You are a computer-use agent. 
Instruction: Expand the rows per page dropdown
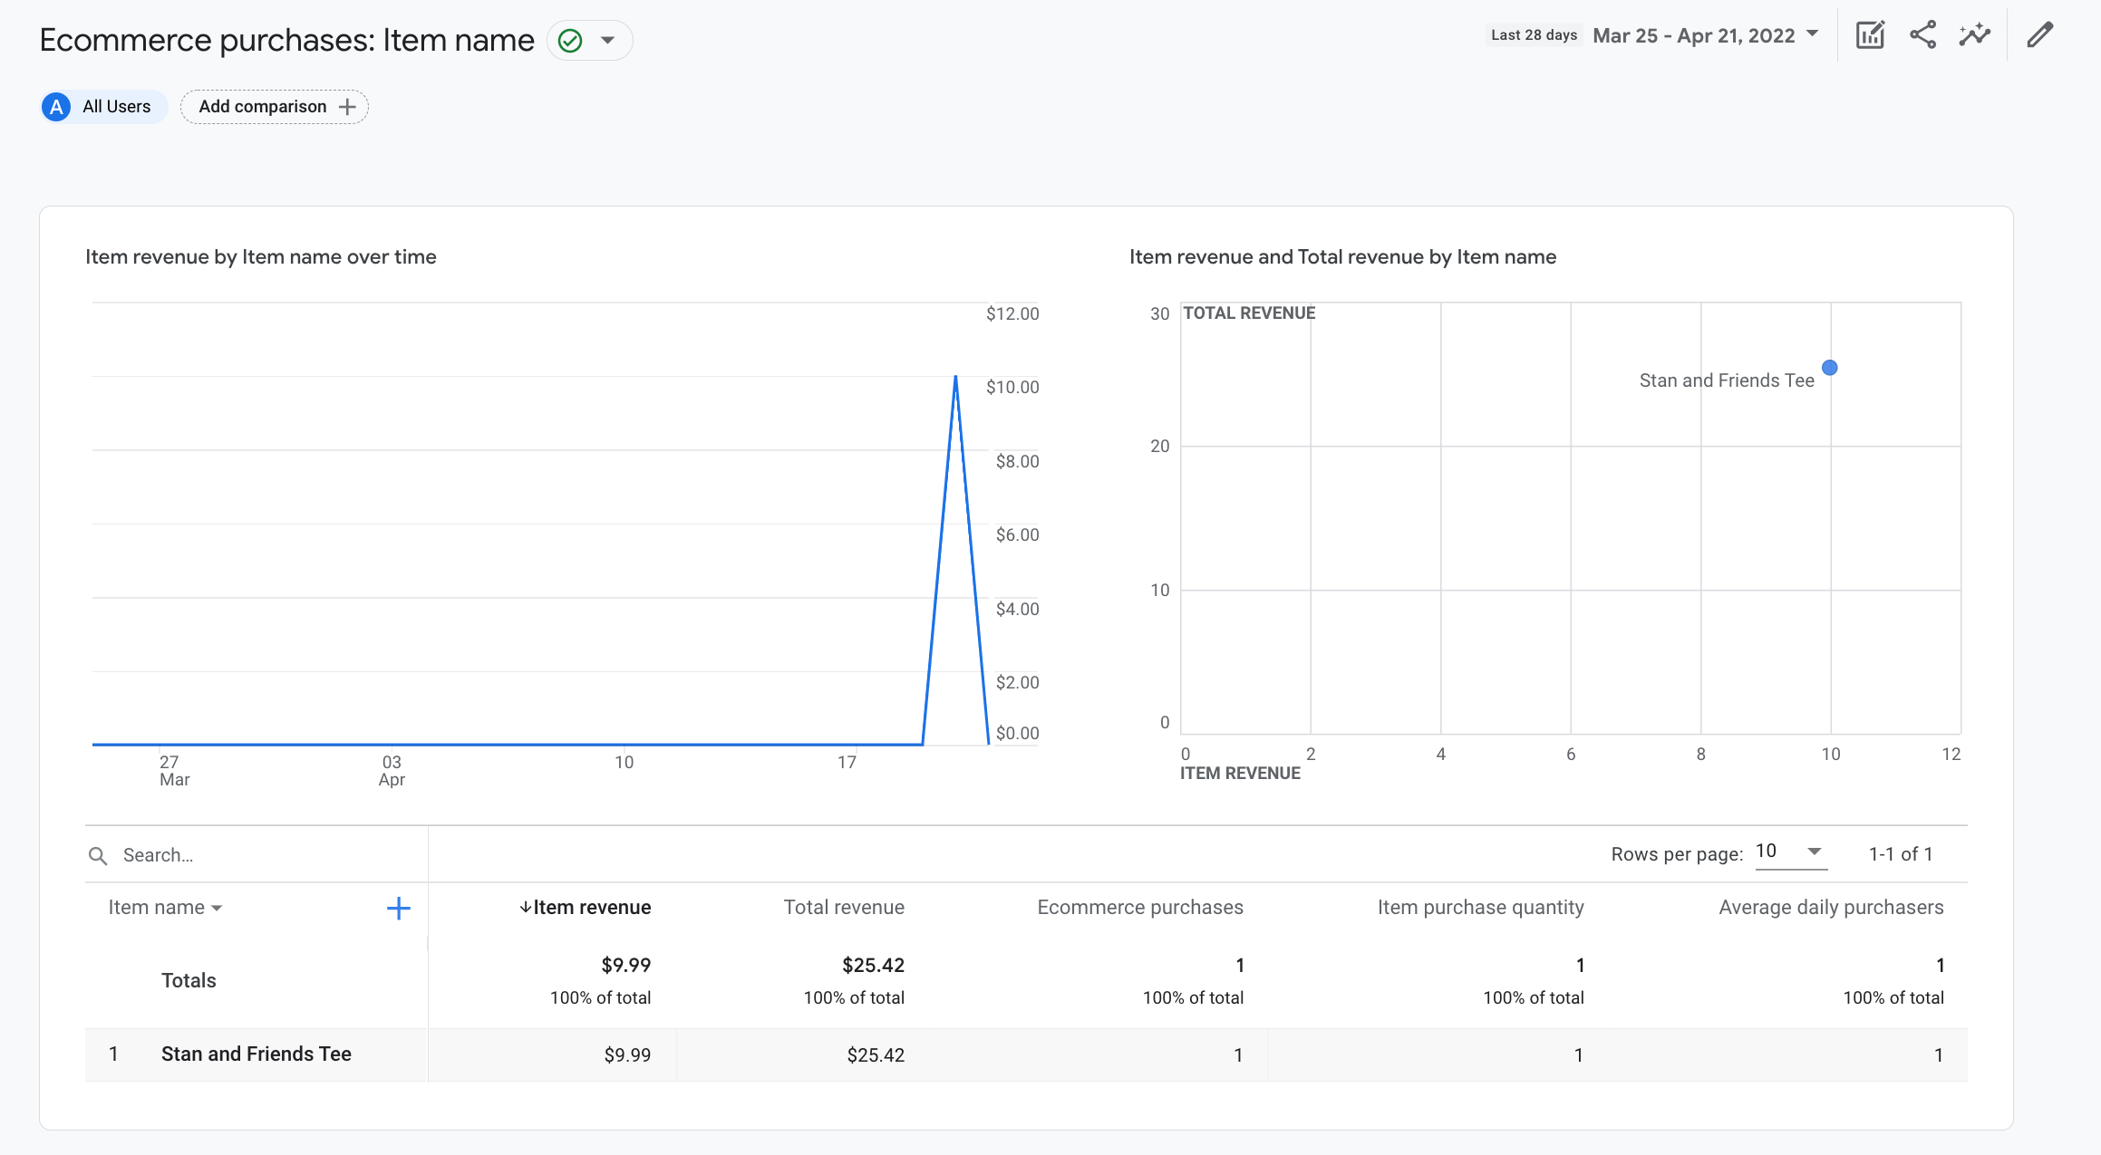coord(1821,853)
